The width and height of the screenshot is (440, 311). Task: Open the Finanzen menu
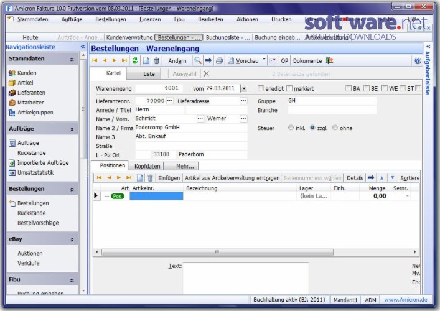tap(150, 19)
